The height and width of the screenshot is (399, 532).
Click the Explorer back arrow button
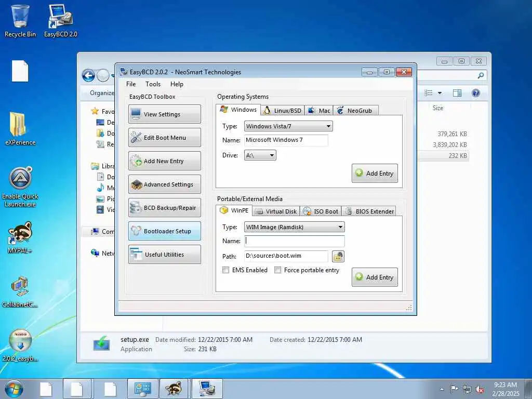[88, 75]
